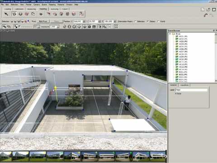This screenshot has width=217, height=163.
Task: Undo with the dark curved arrow
Action: click(x=206, y=15)
